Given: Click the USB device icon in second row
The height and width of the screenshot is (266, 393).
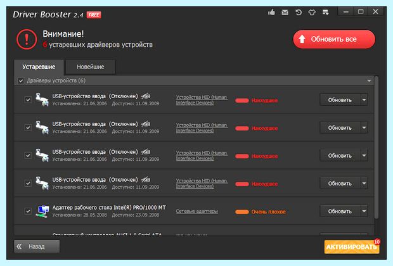Looking at the screenshot, I should pyautogui.click(x=42, y=127).
